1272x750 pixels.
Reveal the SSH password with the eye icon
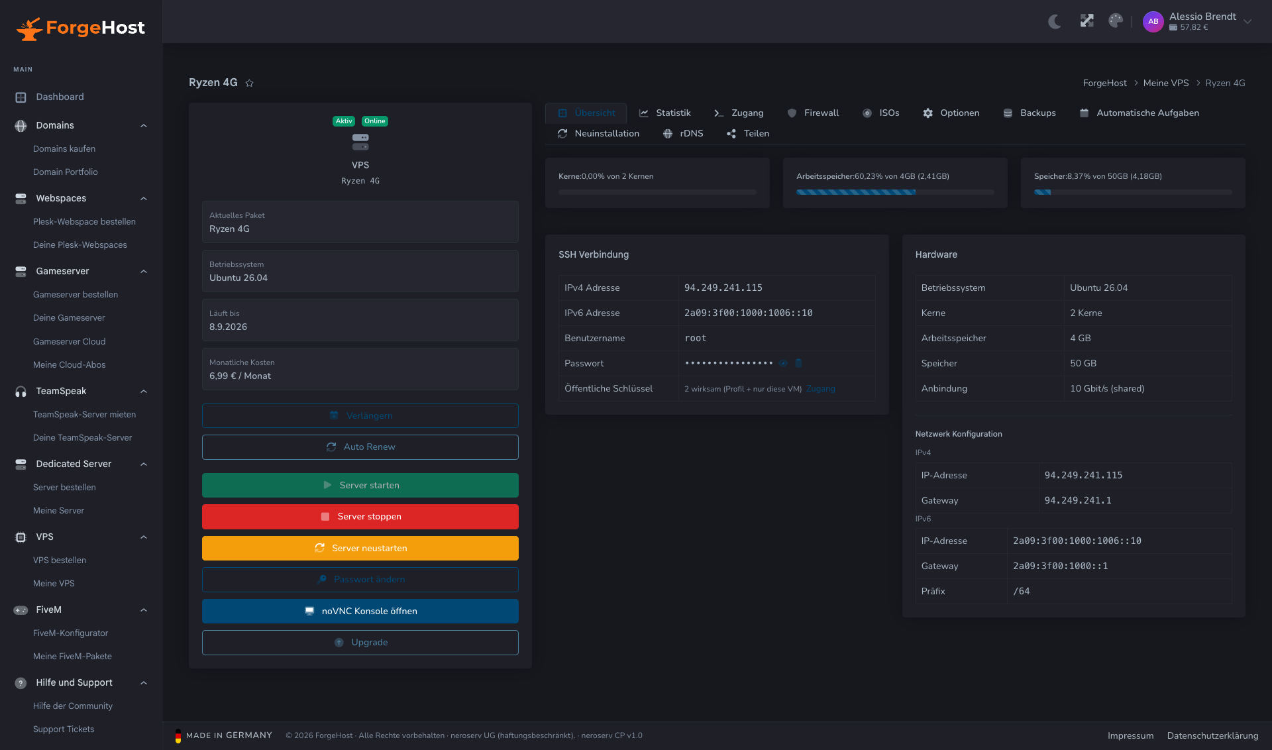[783, 363]
